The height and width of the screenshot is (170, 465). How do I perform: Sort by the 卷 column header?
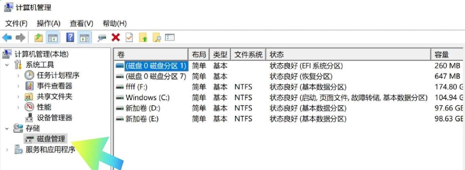(151, 54)
